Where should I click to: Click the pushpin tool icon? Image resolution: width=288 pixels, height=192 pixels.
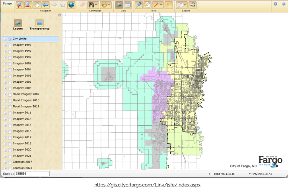138,5
